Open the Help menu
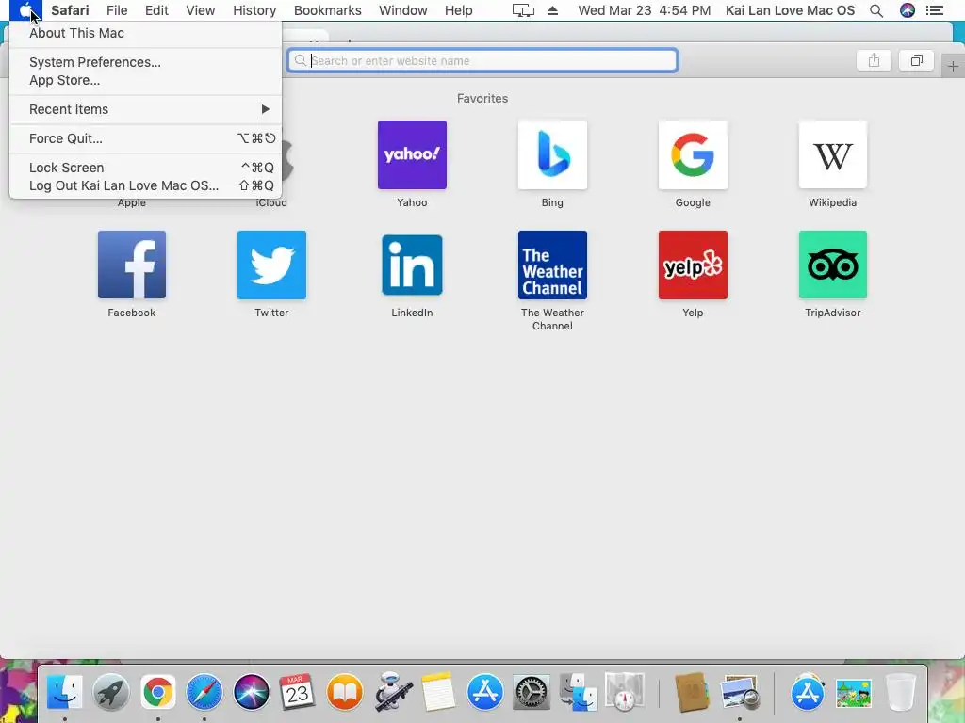Image resolution: width=965 pixels, height=723 pixels. point(459,10)
